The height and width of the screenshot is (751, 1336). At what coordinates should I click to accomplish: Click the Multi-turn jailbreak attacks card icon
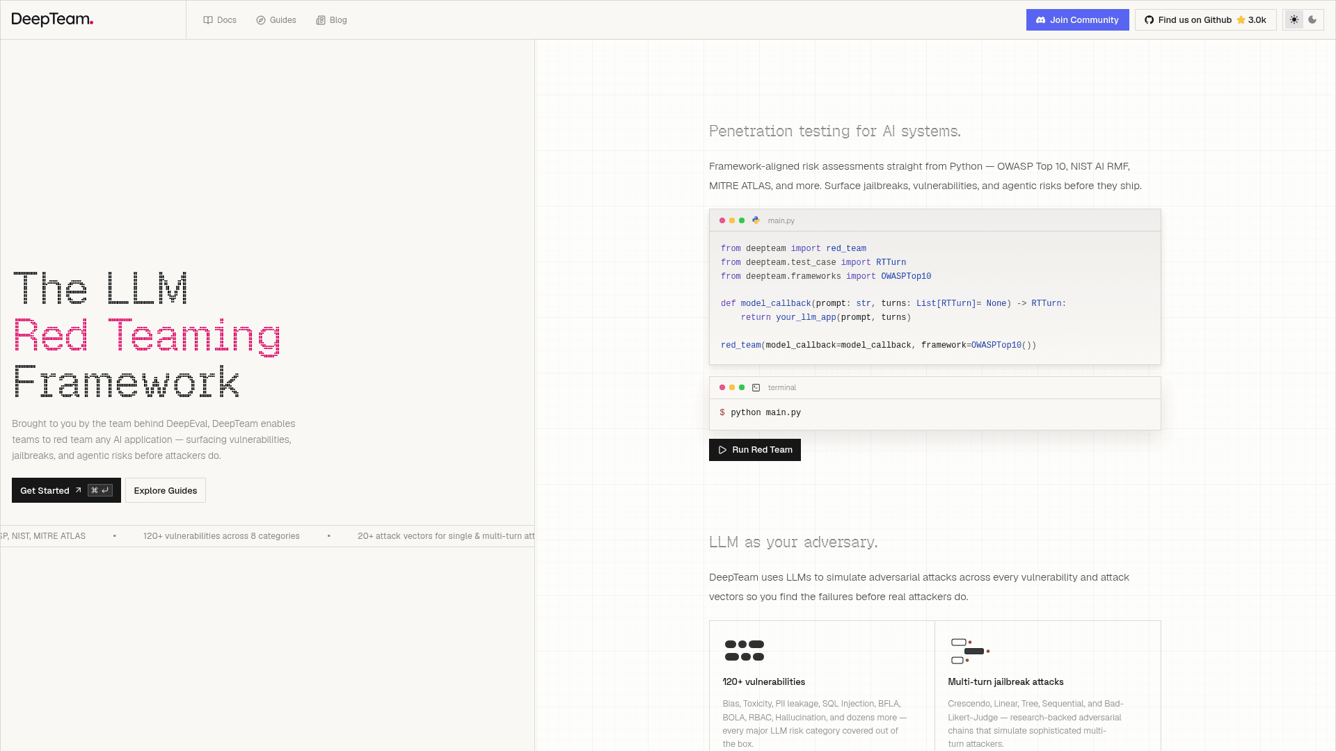(x=969, y=652)
